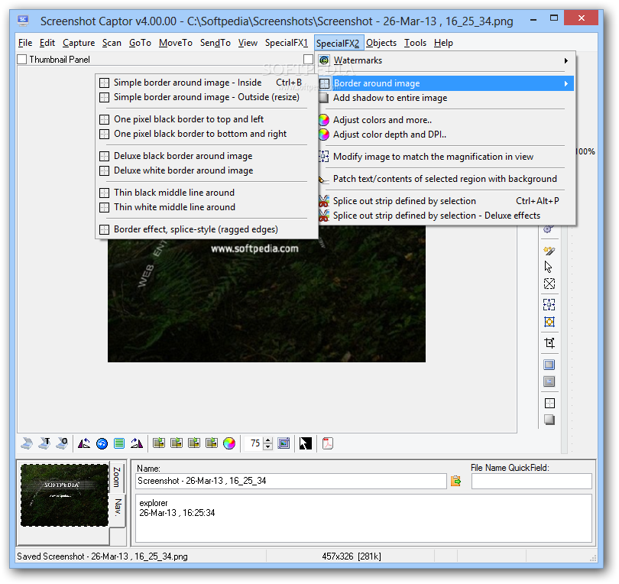Click the scanner icon marked with O
The width and height of the screenshot is (619, 584).
(x=62, y=443)
